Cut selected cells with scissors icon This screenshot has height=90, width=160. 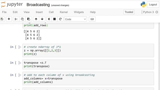(16, 19)
